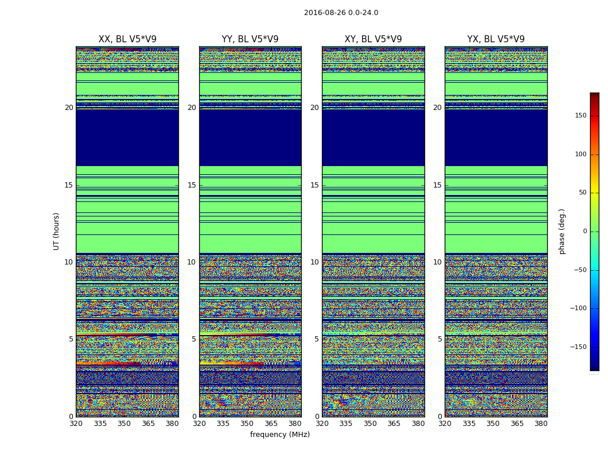Click the 320 frequency tick of XX panel
The image size is (608, 463).
76,424
